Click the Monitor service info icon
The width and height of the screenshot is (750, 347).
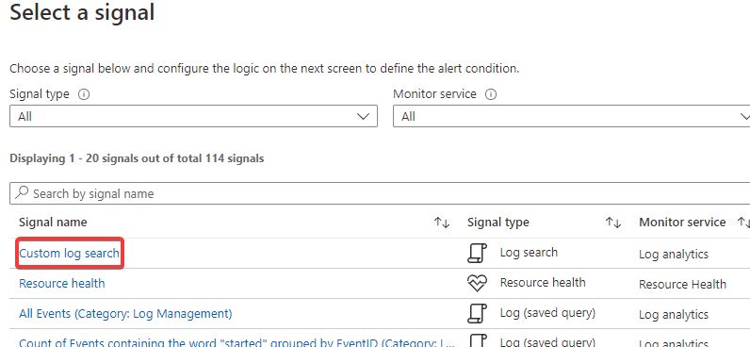coord(490,94)
